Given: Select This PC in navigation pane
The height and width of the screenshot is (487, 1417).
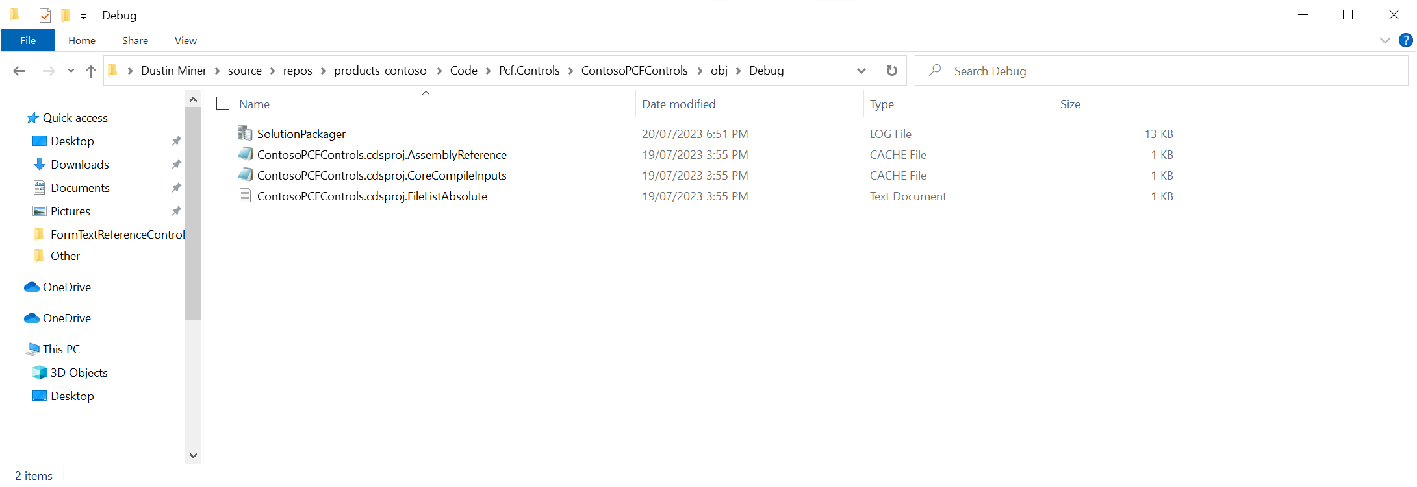Looking at the screenshot, I should [x=61, y=350].
